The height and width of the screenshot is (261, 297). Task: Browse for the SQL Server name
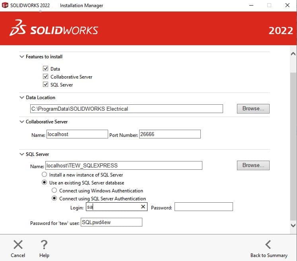253,165
